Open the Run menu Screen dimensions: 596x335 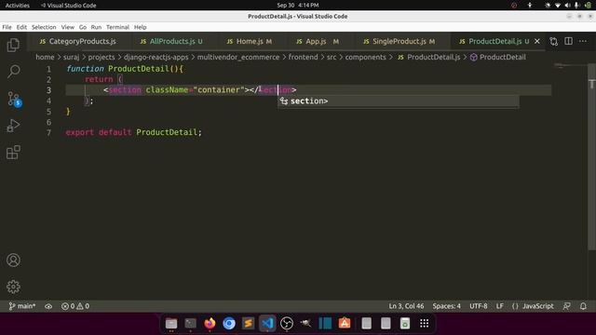click(96, 27)
